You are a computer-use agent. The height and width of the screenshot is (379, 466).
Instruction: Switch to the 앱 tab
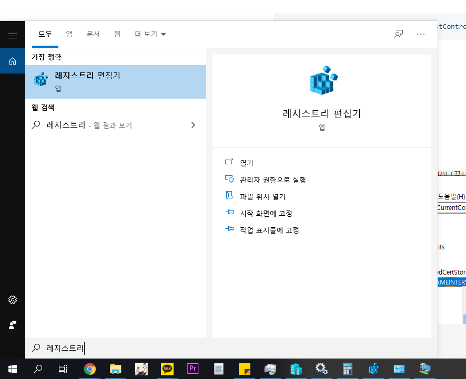[x=69, y=34]
